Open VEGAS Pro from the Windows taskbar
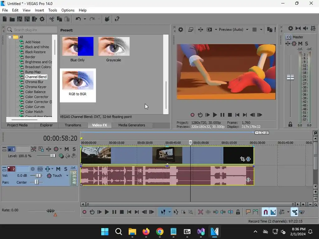319x239 pixels. point(214,232)
